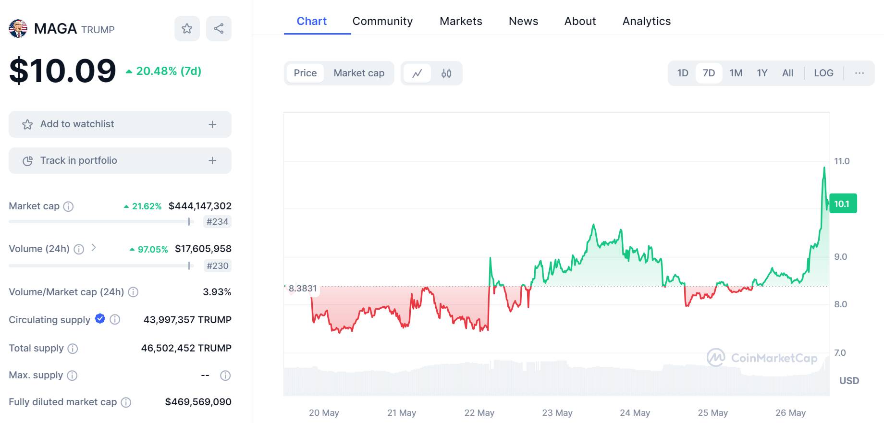Click the Volume rank progress bar
The width and height of the screenshot is (884, 423).
pos(101,266)
